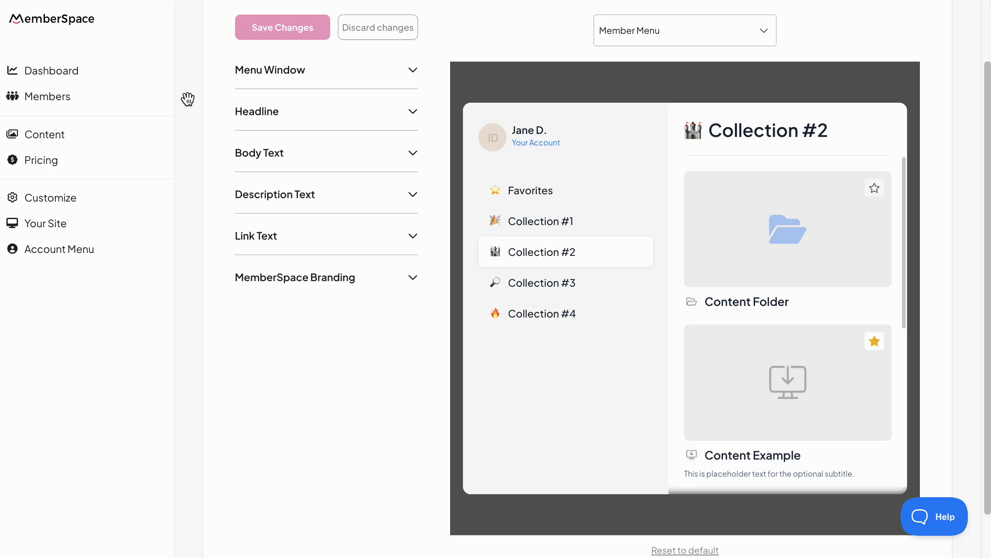Click the magnifier icon for Collection #3

[x=495, y=282]
